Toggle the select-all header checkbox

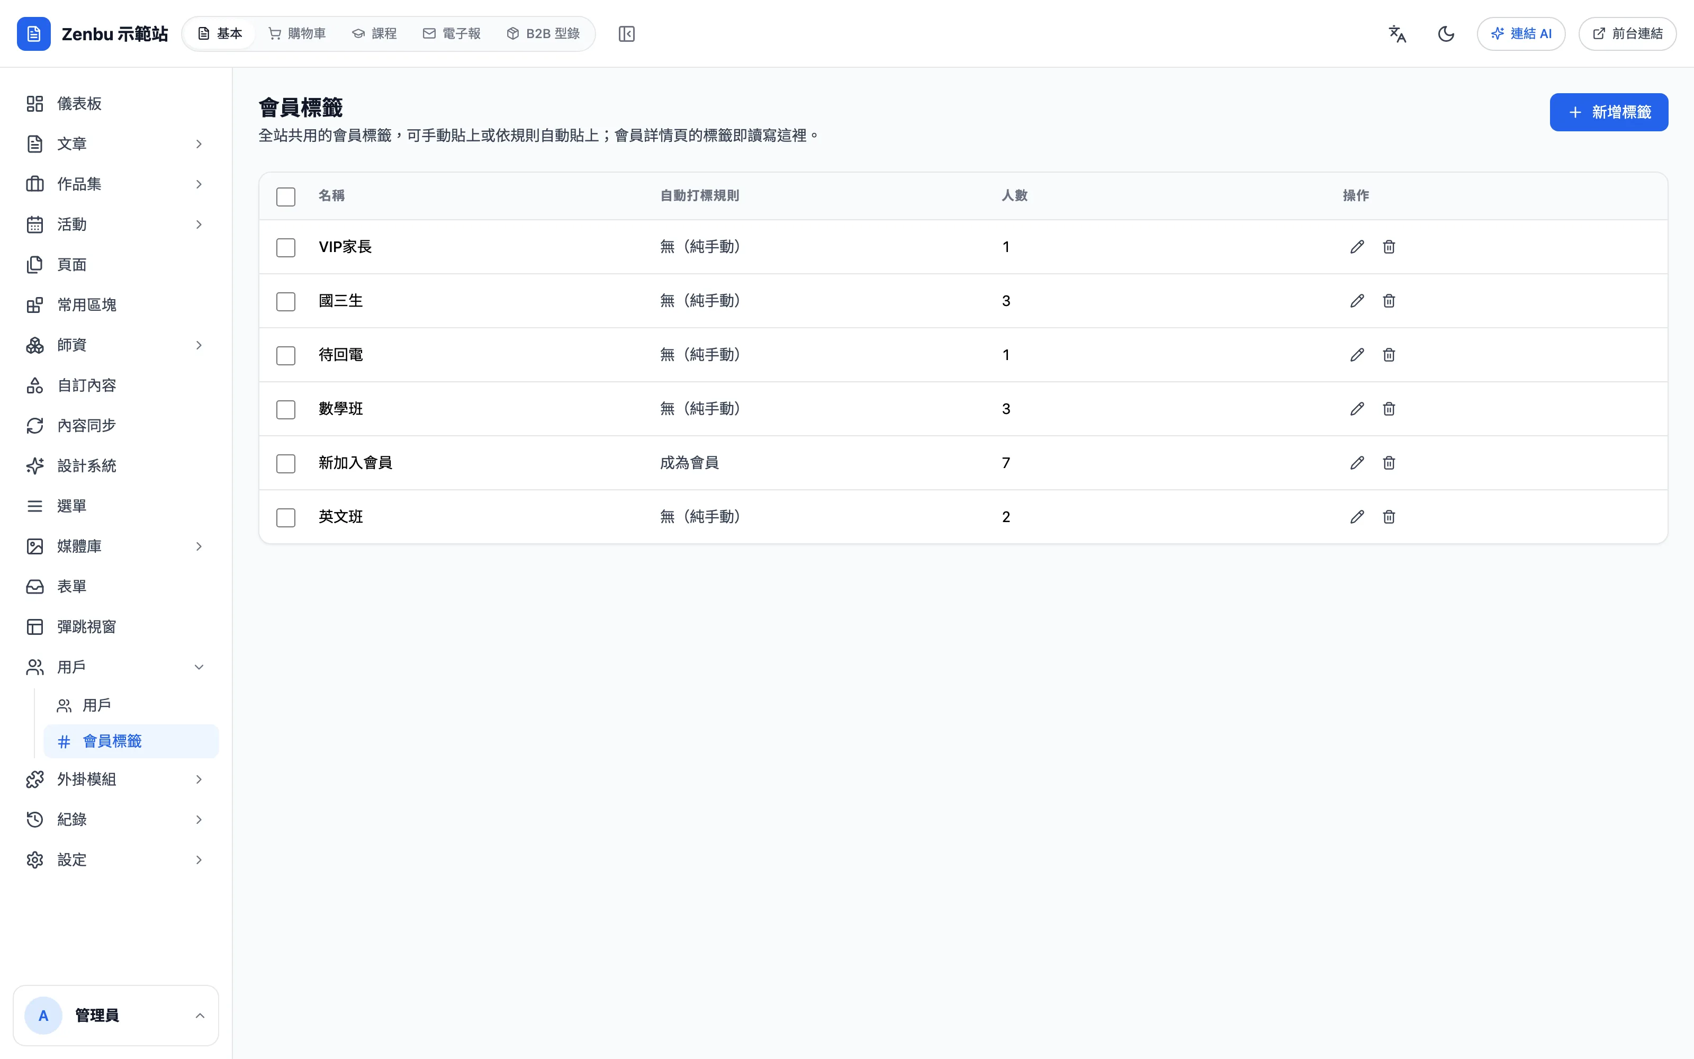(x=286, y=196)
